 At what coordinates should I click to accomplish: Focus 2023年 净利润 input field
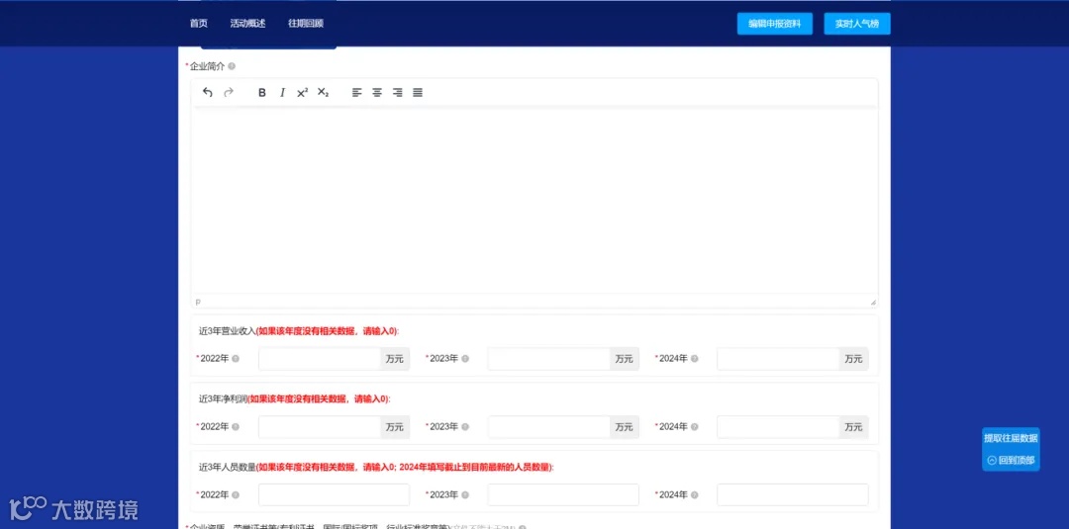coord(548,427)
